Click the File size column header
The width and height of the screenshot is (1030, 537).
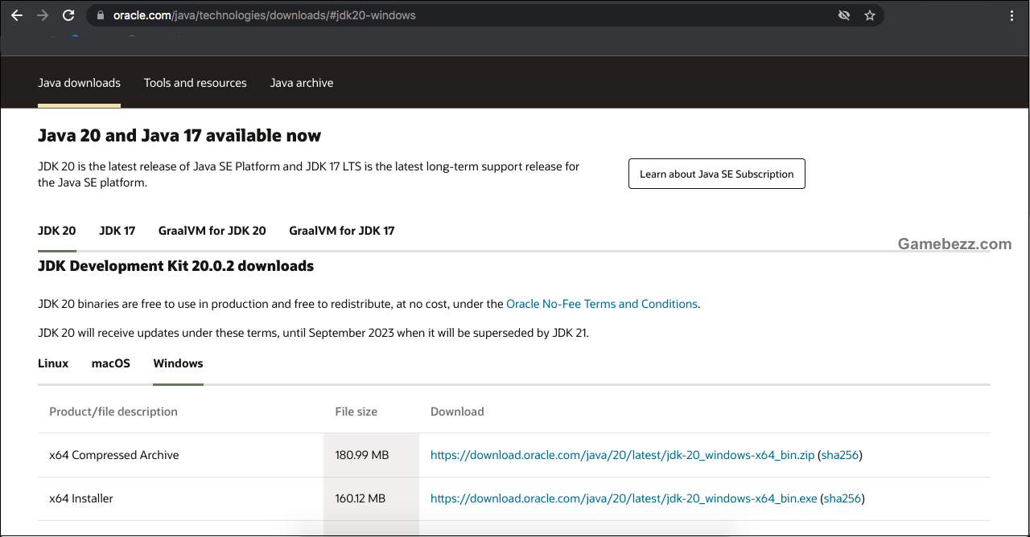(x=356, y=412)
